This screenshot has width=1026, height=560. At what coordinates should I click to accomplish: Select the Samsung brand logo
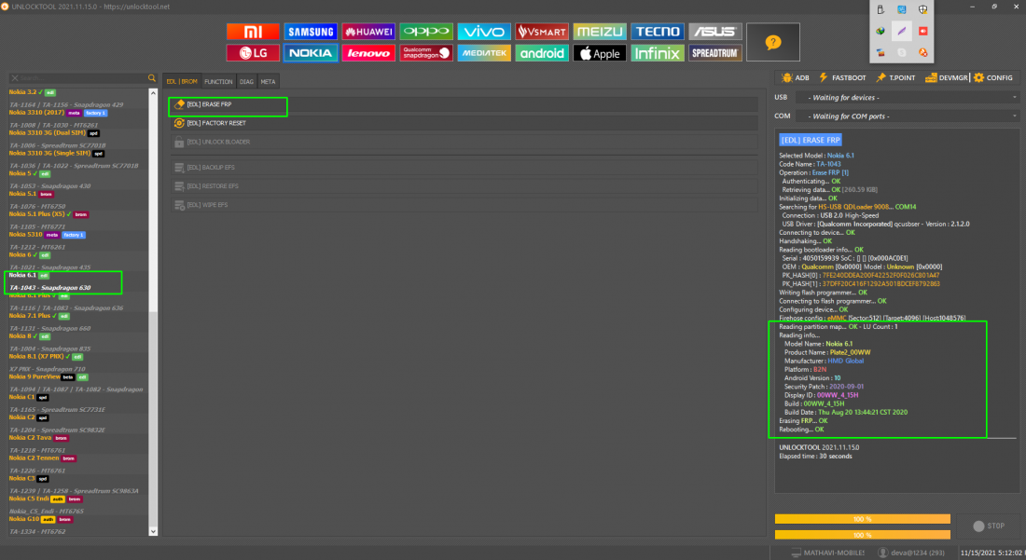(x=311, y=32)
